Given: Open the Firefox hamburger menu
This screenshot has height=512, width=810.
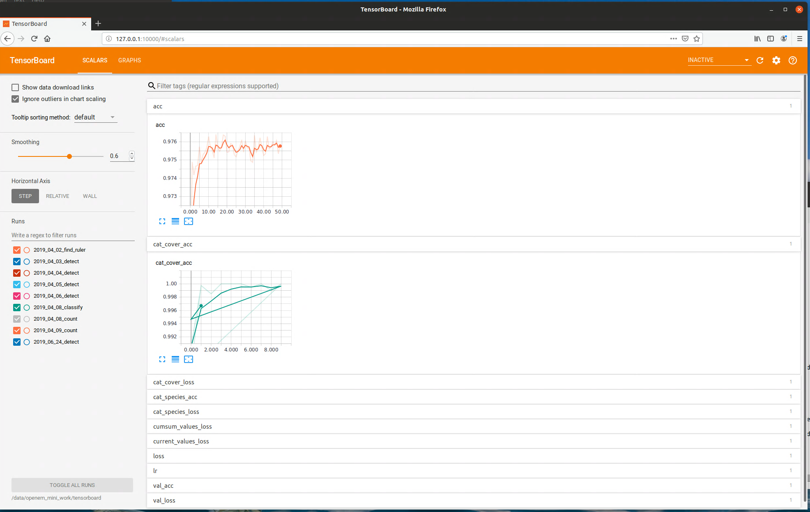Looking at the screenshot, I should (x=799, y=39).
